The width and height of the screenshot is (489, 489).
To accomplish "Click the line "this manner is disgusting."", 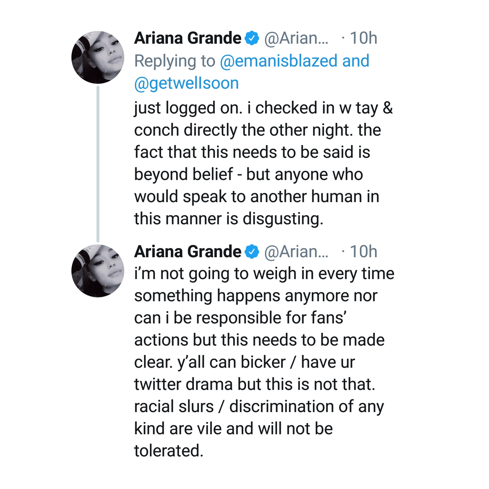I will click(229, 219).
